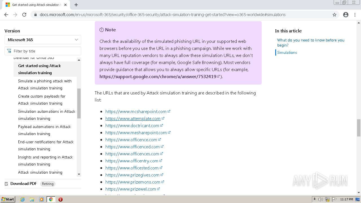Jump to 'What do you need to know before you begin?'
The height and width of the screenshot is (203, 361).
[x=311, y=43]
